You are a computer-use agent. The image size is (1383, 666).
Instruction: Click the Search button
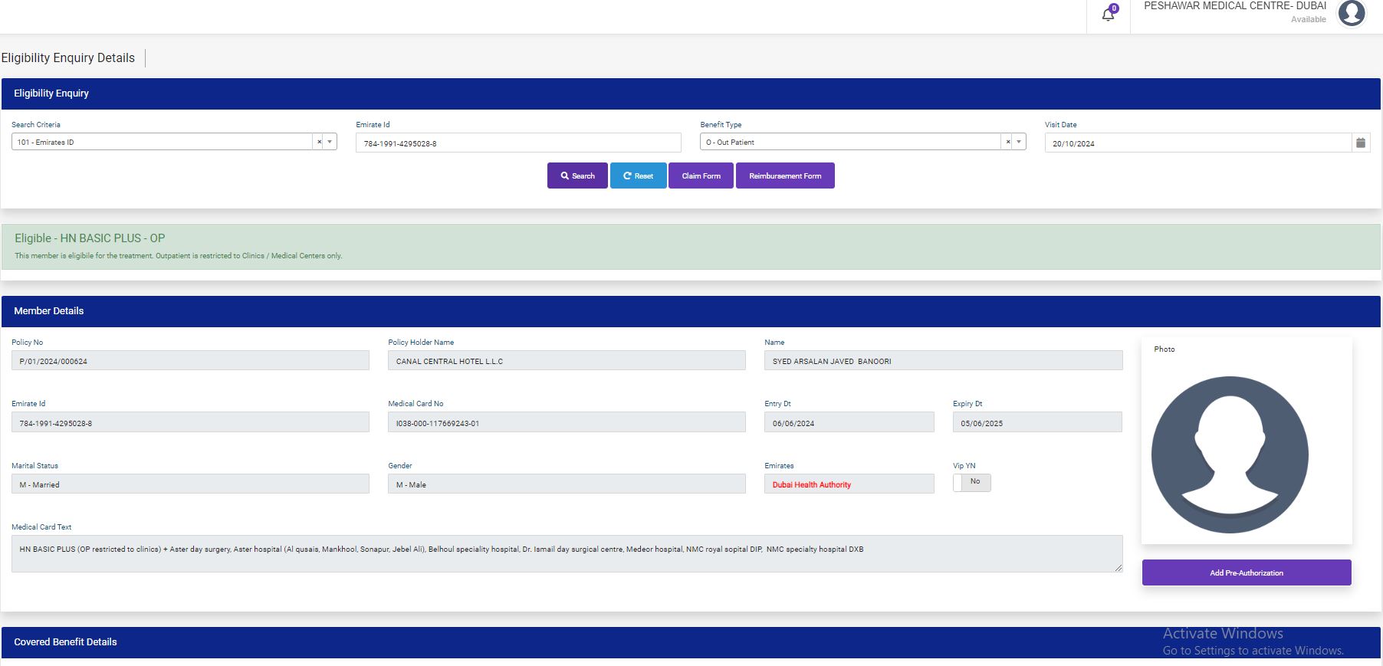click(577, 176)
